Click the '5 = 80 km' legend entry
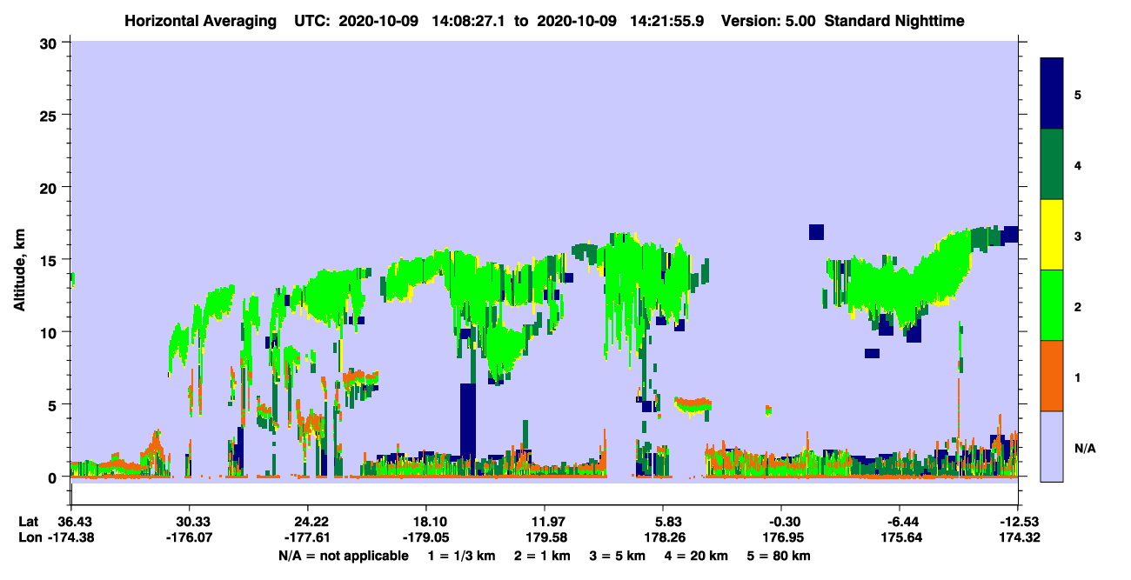 780,556
